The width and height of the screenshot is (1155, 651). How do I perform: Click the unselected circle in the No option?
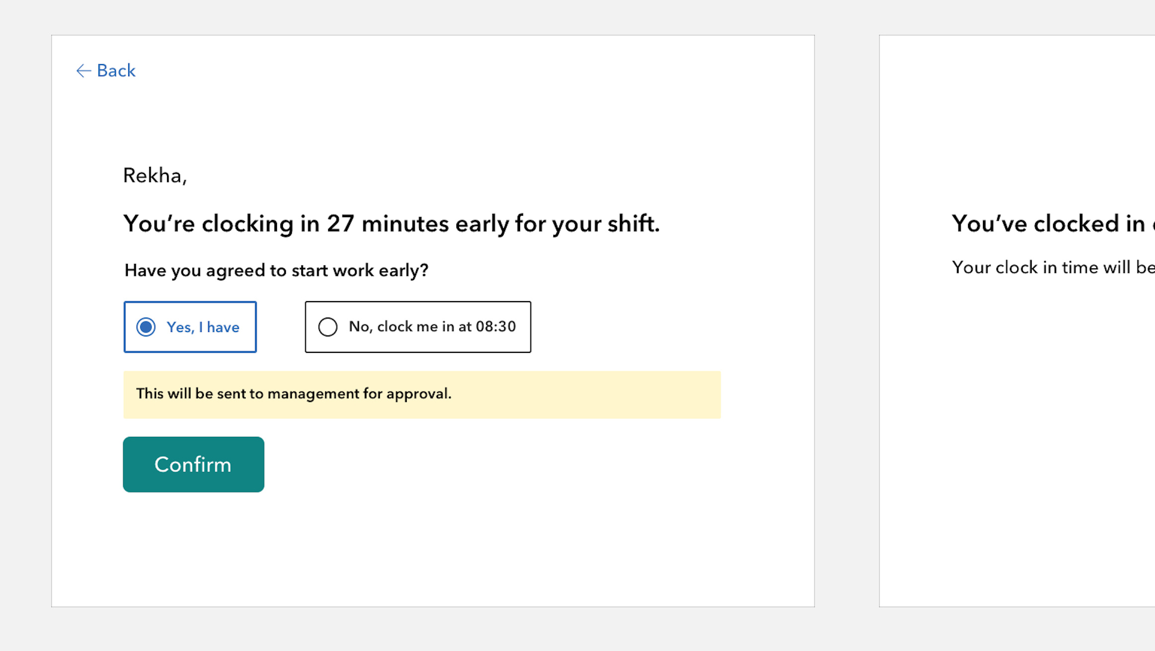(327, 327)
